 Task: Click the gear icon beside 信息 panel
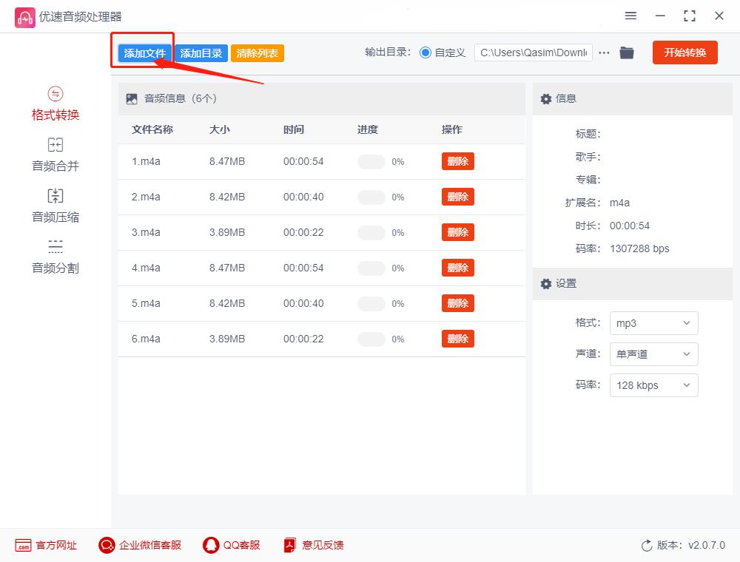(x=545, y=98)
